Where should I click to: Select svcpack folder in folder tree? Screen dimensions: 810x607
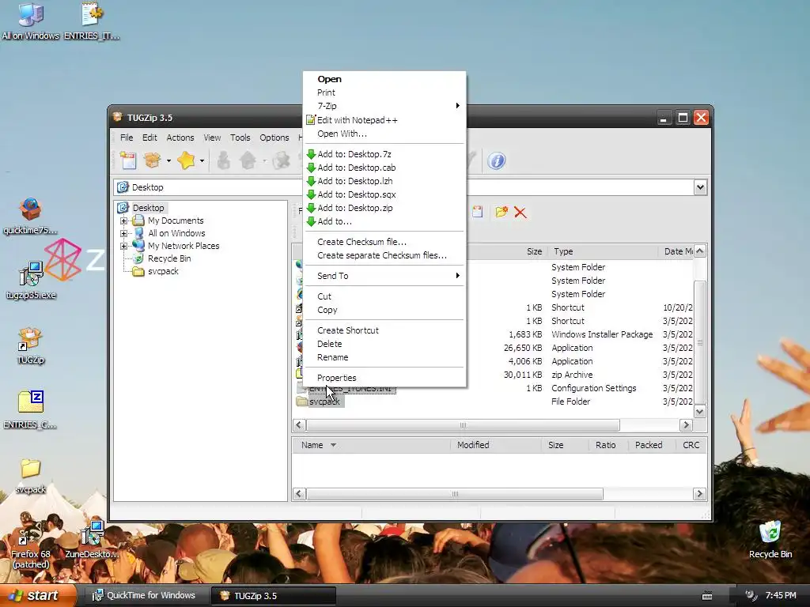click(x=163, y=272)
